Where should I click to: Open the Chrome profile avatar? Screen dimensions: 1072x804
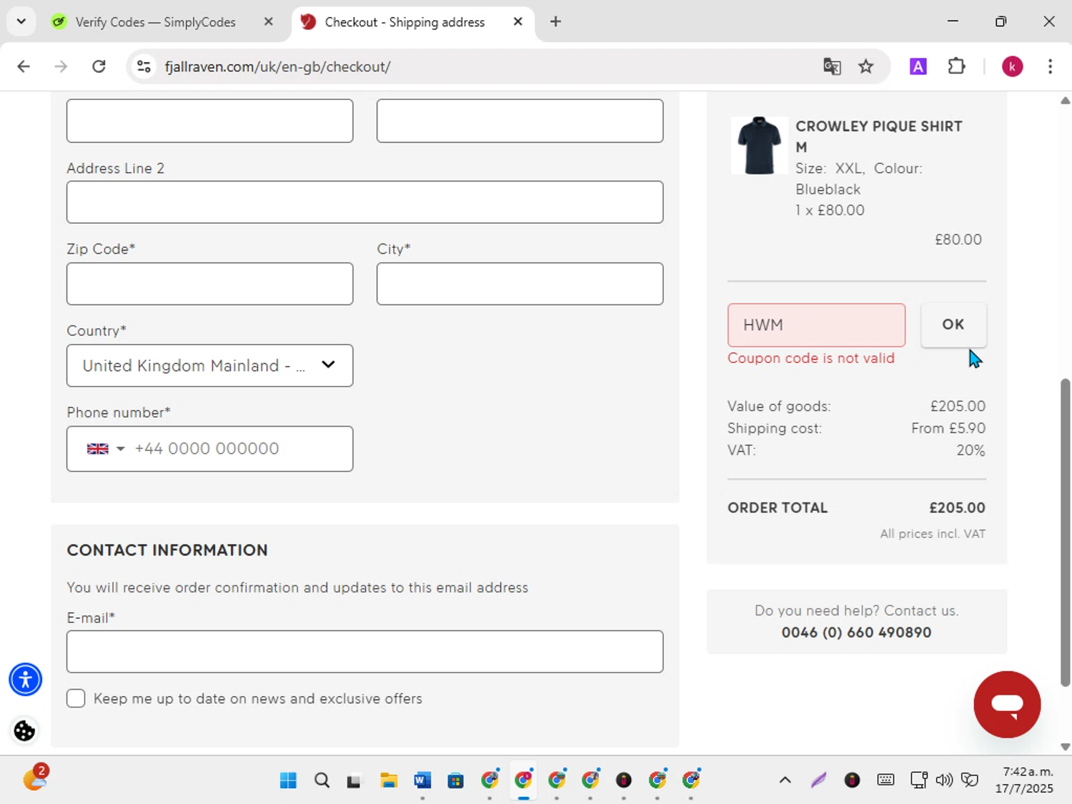click(x=1012, y=66)
